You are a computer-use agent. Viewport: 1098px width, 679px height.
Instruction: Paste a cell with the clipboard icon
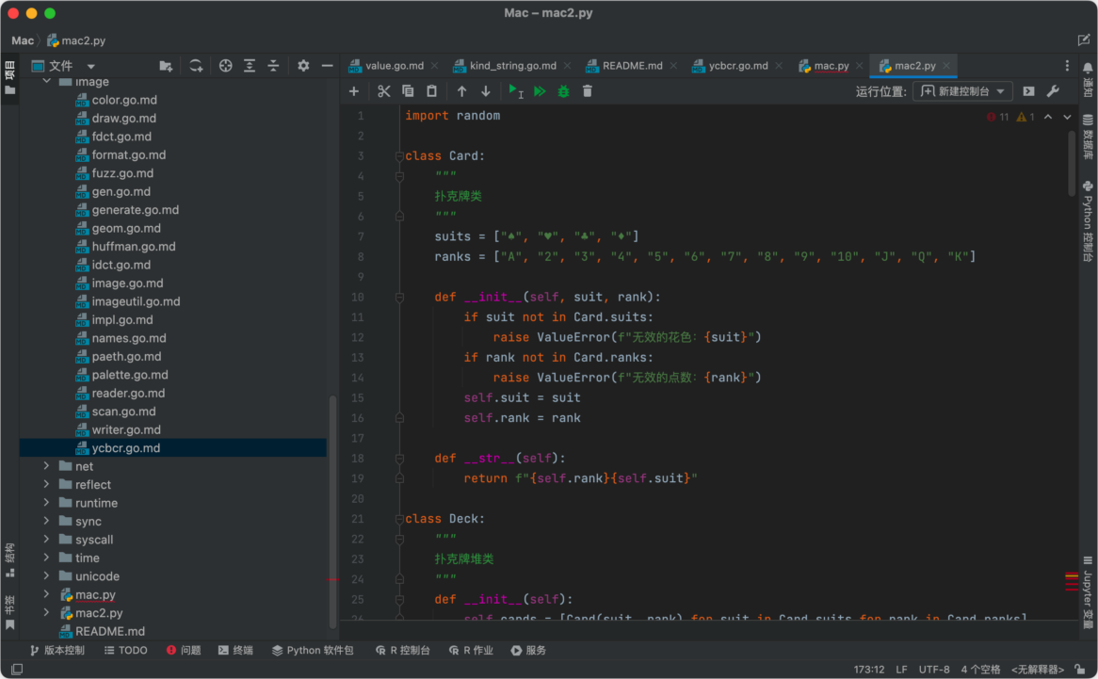431,91
